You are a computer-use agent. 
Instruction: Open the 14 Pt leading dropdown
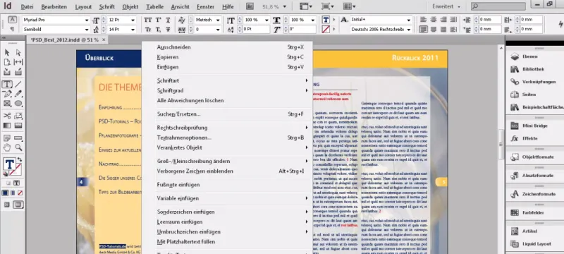[x=133, y=30]
